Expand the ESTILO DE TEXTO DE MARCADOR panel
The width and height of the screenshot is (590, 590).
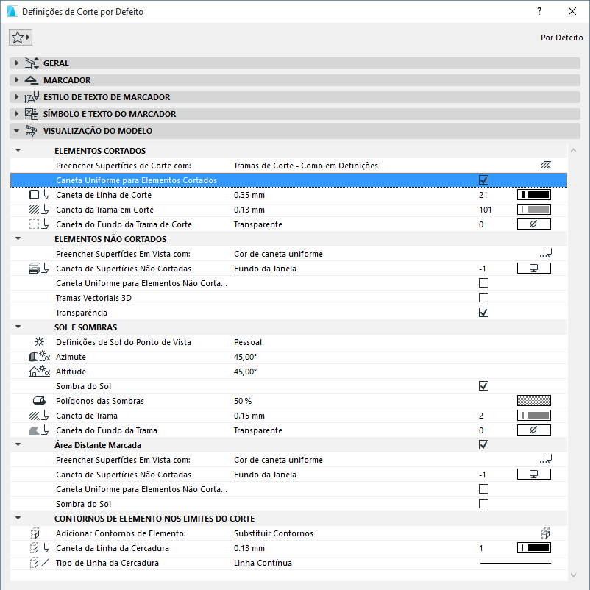[17, 97]
